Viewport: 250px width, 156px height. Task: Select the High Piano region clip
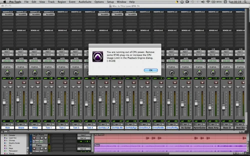click(x=170, y=138)
